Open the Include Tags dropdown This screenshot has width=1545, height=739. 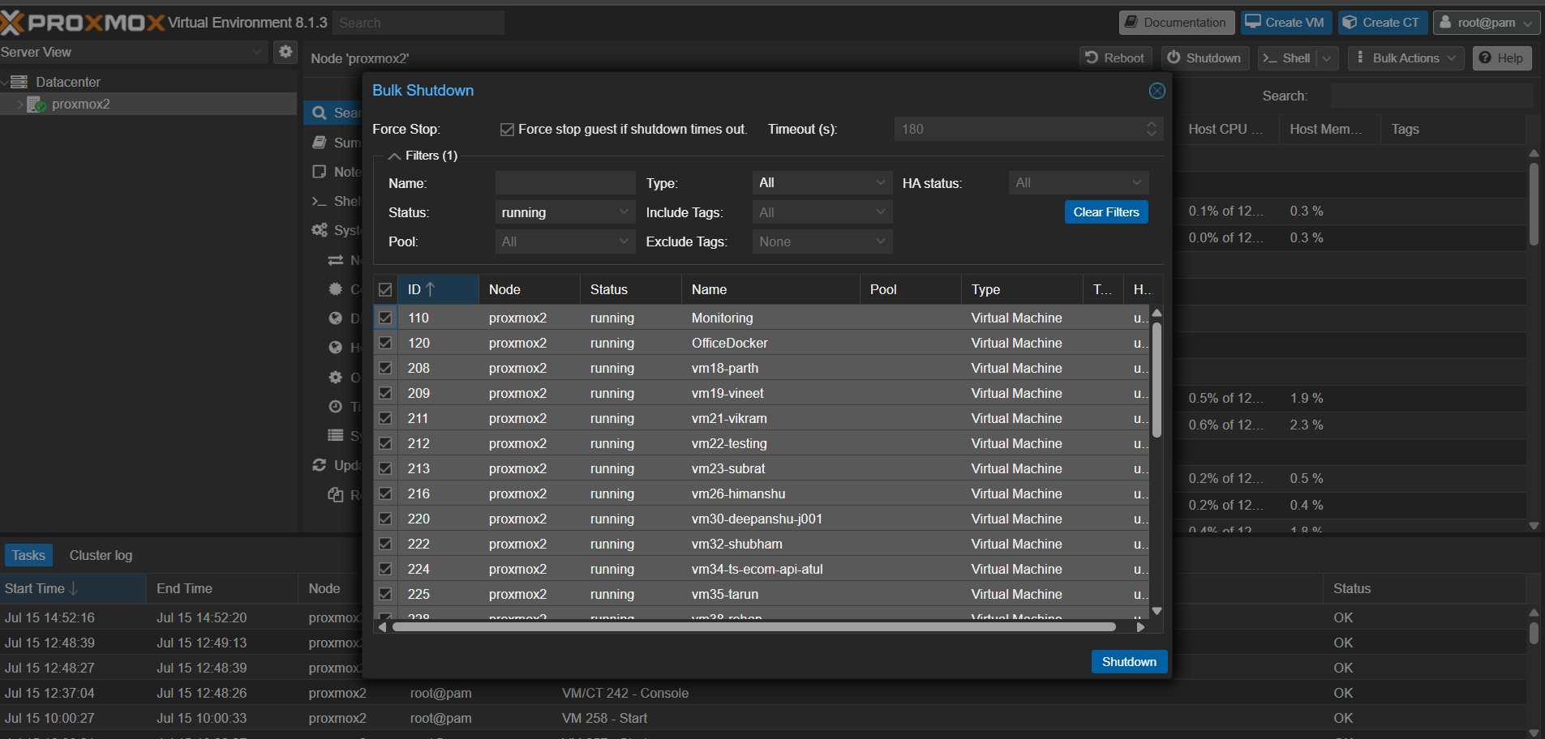click(x=881, y=212)
